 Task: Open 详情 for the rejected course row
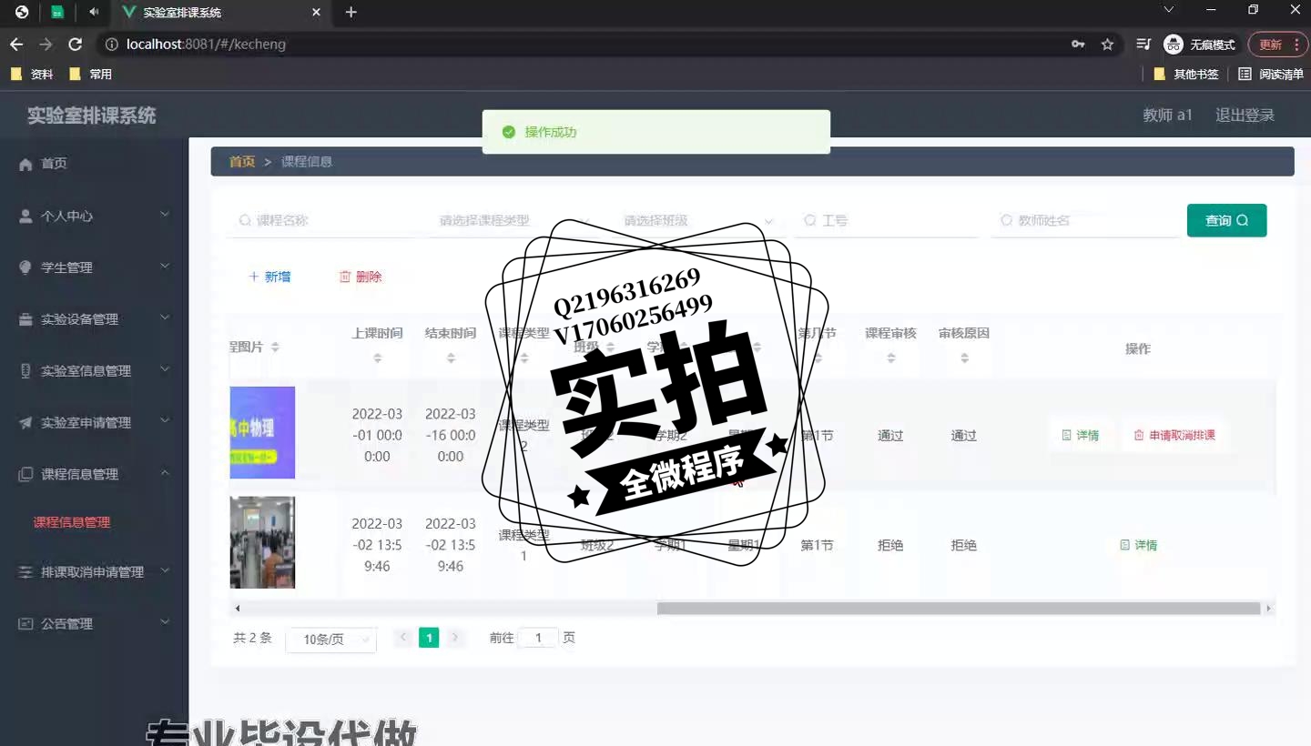1139,546
